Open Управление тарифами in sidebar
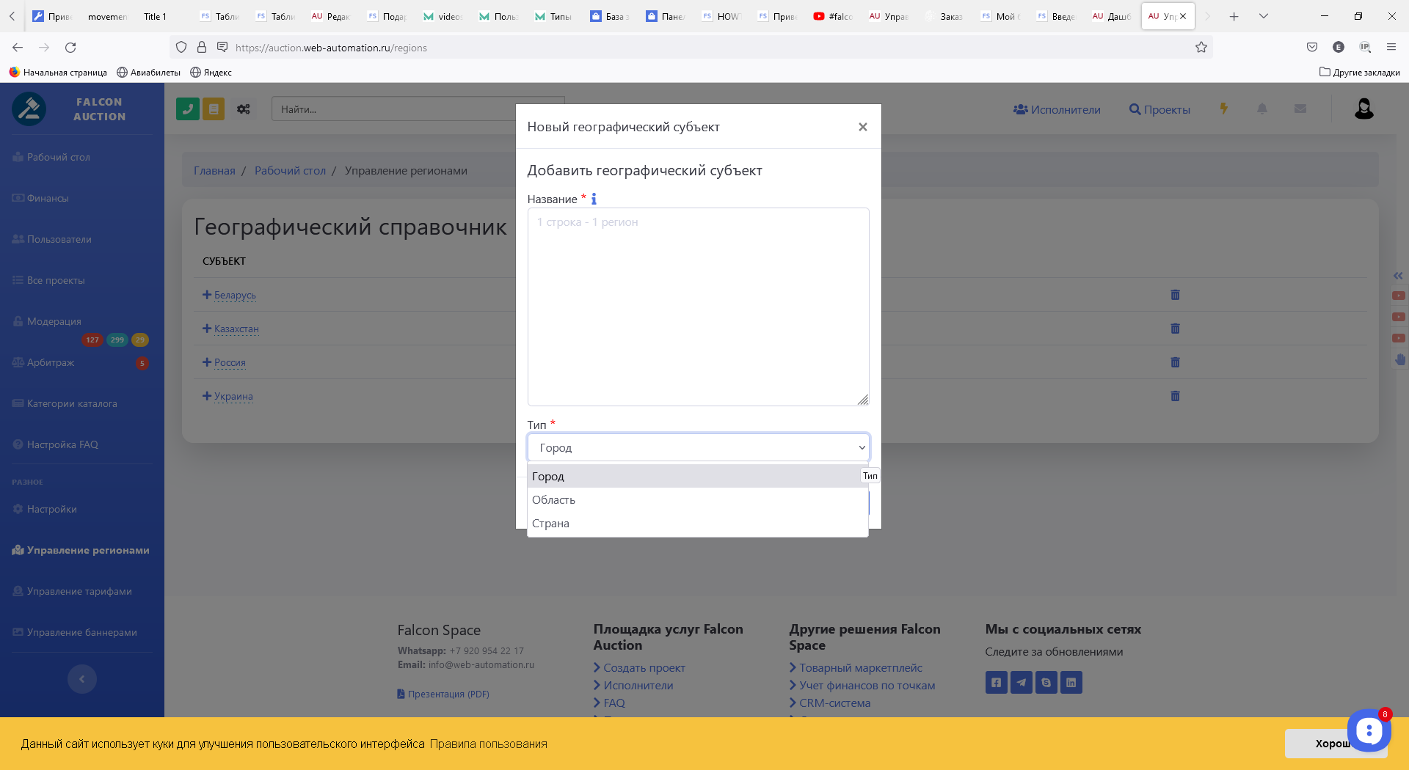Image resolution: width=1409 pixels, height=770 pixels. tap(79, 591)
